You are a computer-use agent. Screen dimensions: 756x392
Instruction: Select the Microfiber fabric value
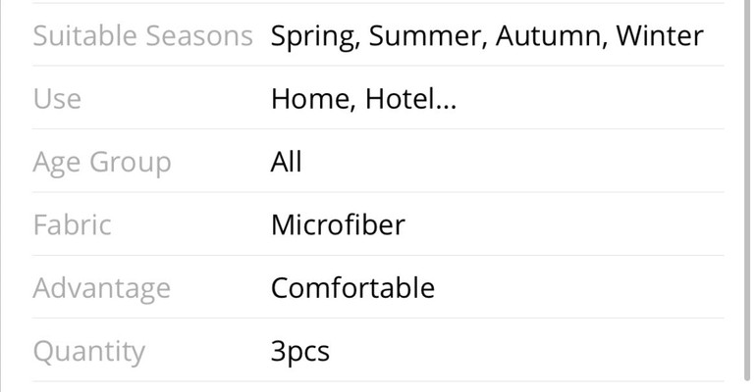click(x=338, y=224)
